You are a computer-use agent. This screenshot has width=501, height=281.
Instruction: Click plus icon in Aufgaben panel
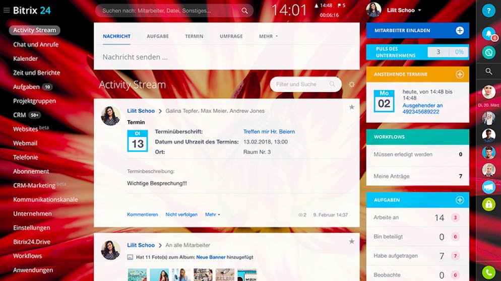460,200
